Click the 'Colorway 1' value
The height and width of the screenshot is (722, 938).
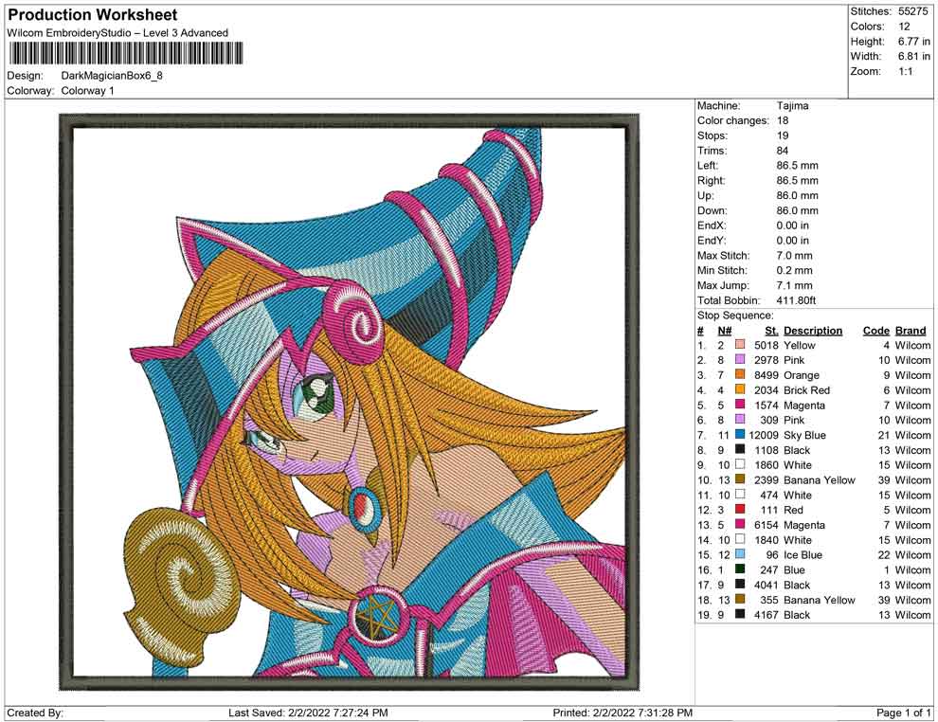[x=87, y=91]
